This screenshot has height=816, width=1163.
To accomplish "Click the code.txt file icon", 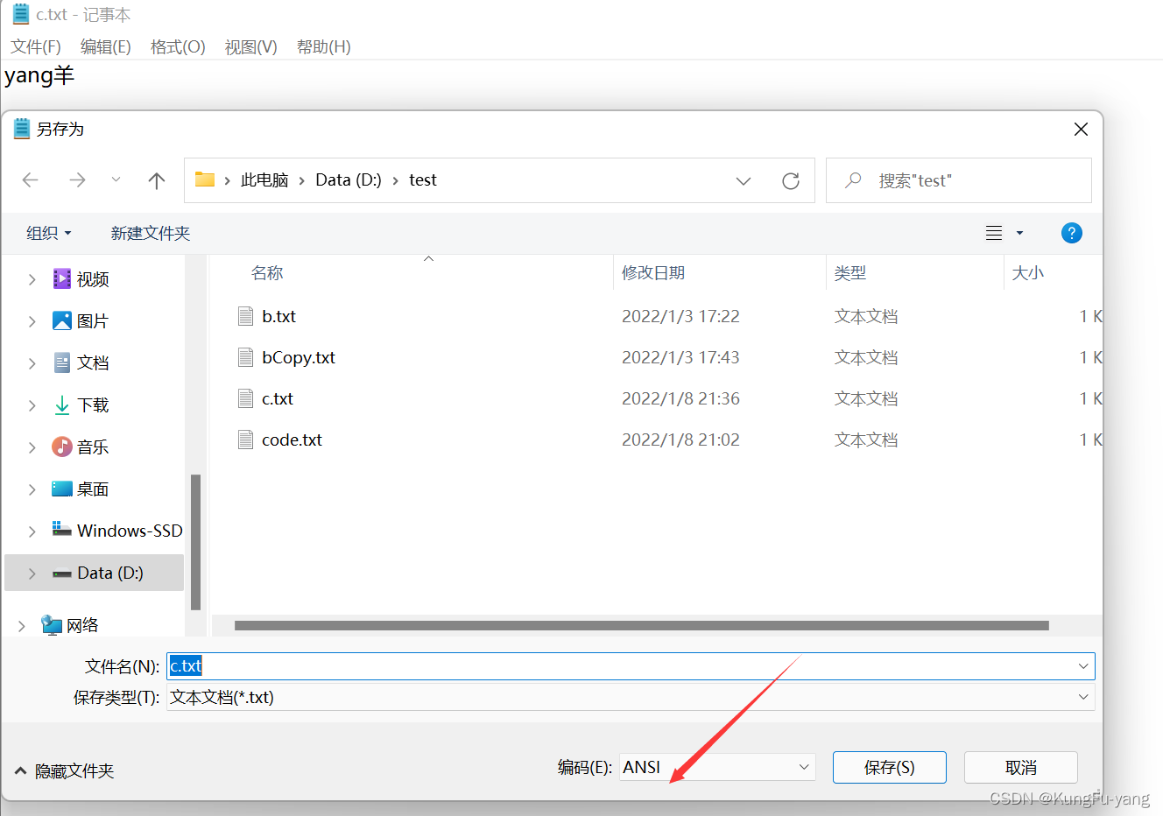I will click(246, 440).
